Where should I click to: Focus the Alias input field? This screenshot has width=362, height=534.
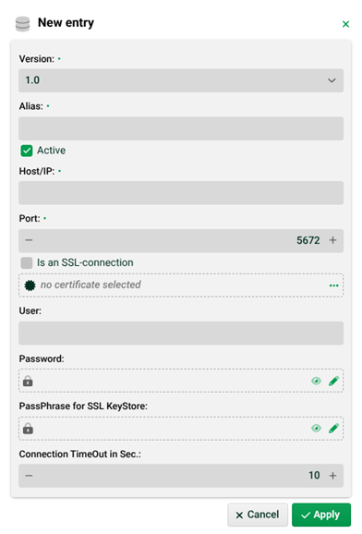tap(181, 128)
